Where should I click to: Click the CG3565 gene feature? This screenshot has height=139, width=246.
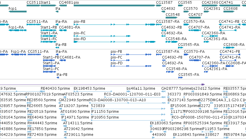click(181, 5)
